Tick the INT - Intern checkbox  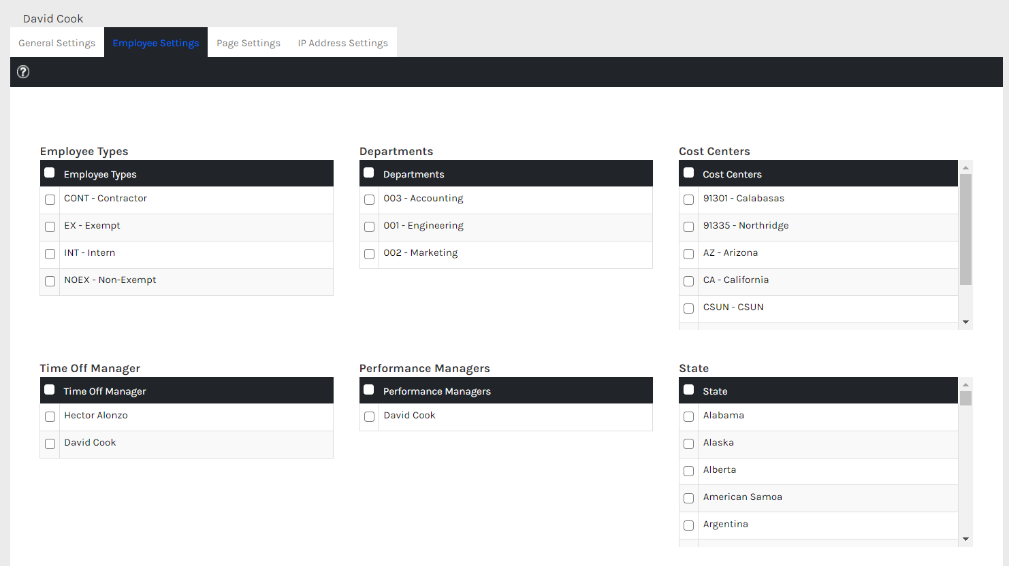click(50, 254)
